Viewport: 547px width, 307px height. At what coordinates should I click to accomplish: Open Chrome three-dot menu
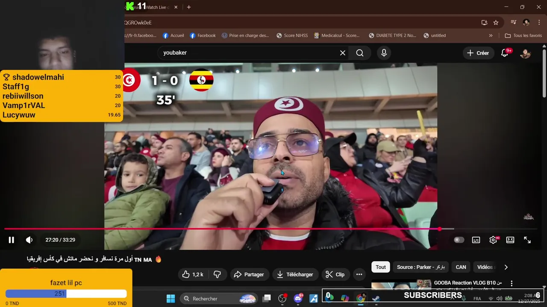pyautogui.click(x=538, y=23)
